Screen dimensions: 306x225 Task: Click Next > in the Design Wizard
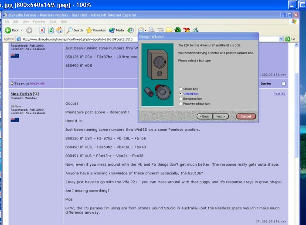(221, 116)
